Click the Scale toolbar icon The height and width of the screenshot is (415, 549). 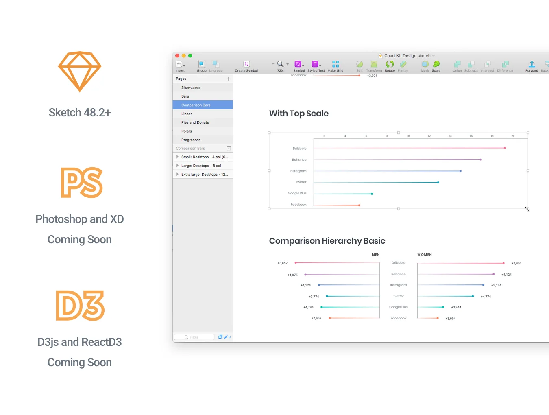(436, 64)
